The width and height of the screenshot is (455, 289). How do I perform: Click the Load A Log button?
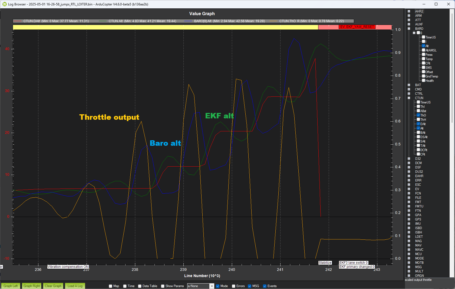pyautogui.click(x=75, y=286)
